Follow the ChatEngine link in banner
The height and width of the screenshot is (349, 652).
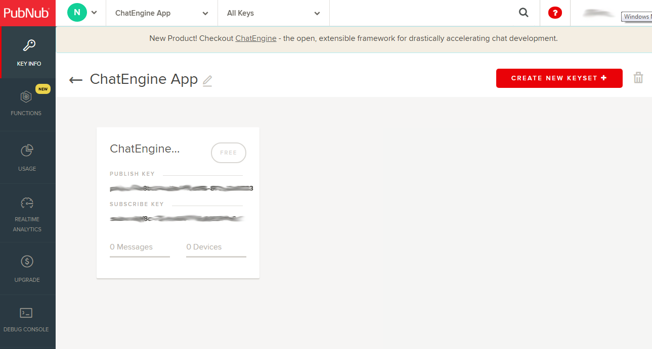coord(256,38)
